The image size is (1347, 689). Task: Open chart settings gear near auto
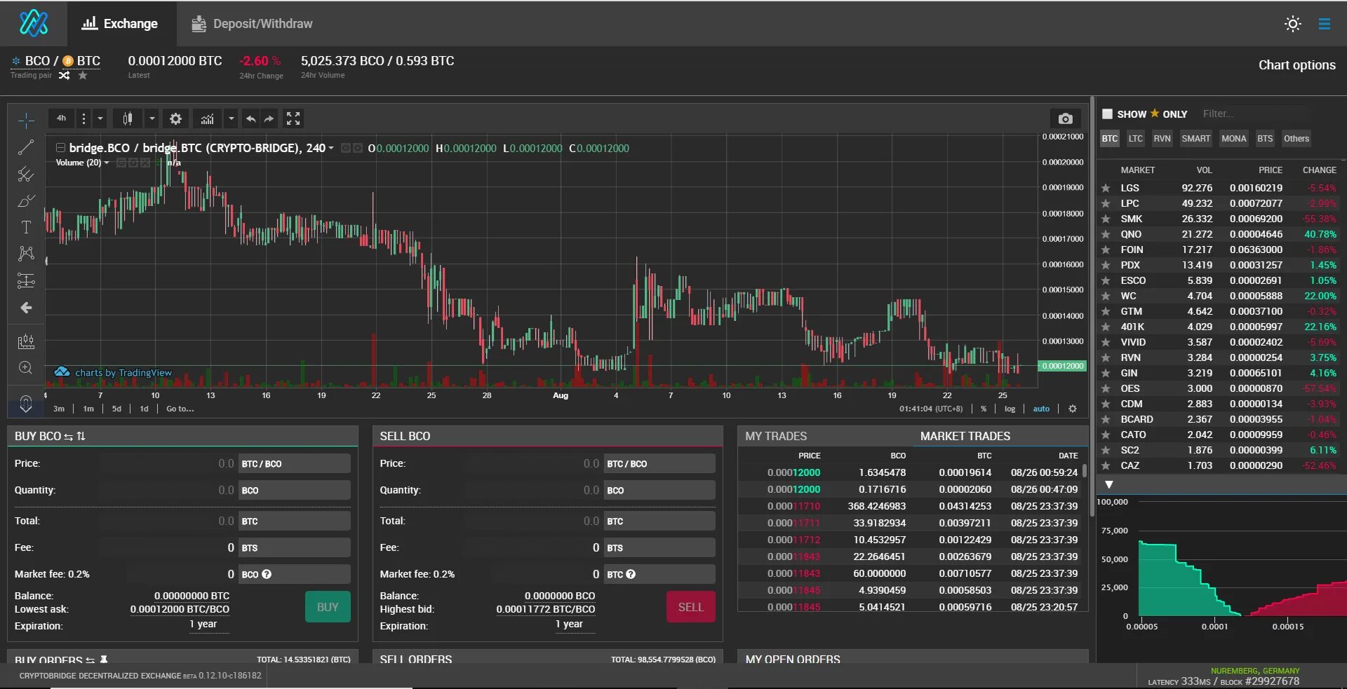[1073, 409]
